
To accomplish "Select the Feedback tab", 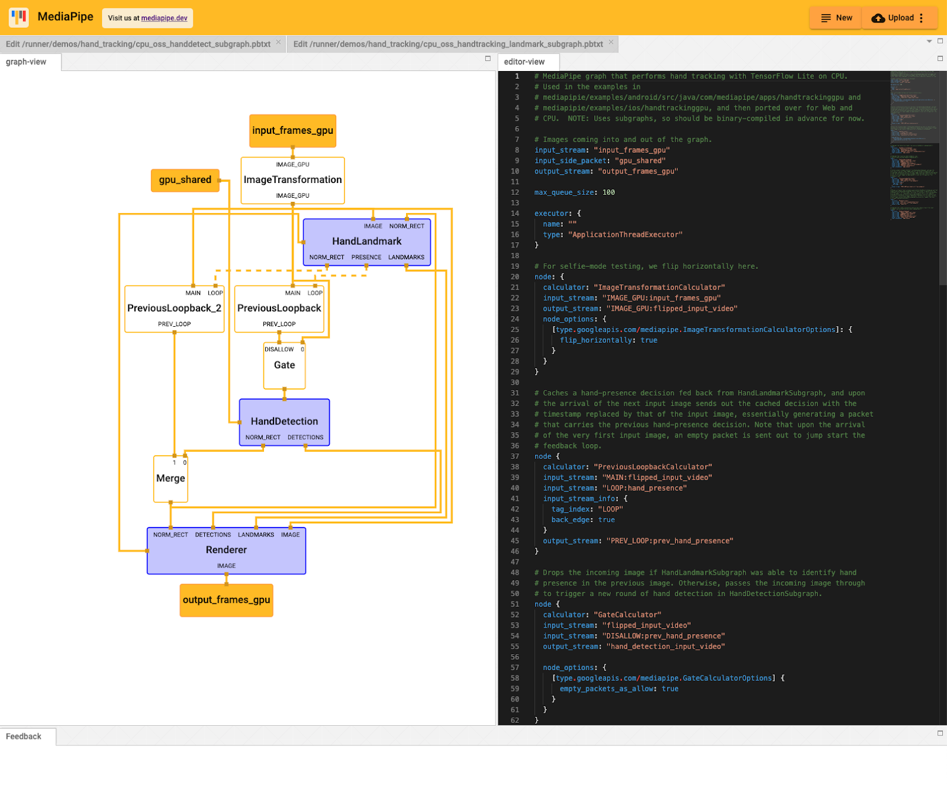I will (x=24, y=736).
